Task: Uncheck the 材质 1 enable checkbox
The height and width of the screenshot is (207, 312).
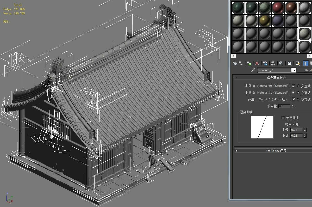Action: 294,86
